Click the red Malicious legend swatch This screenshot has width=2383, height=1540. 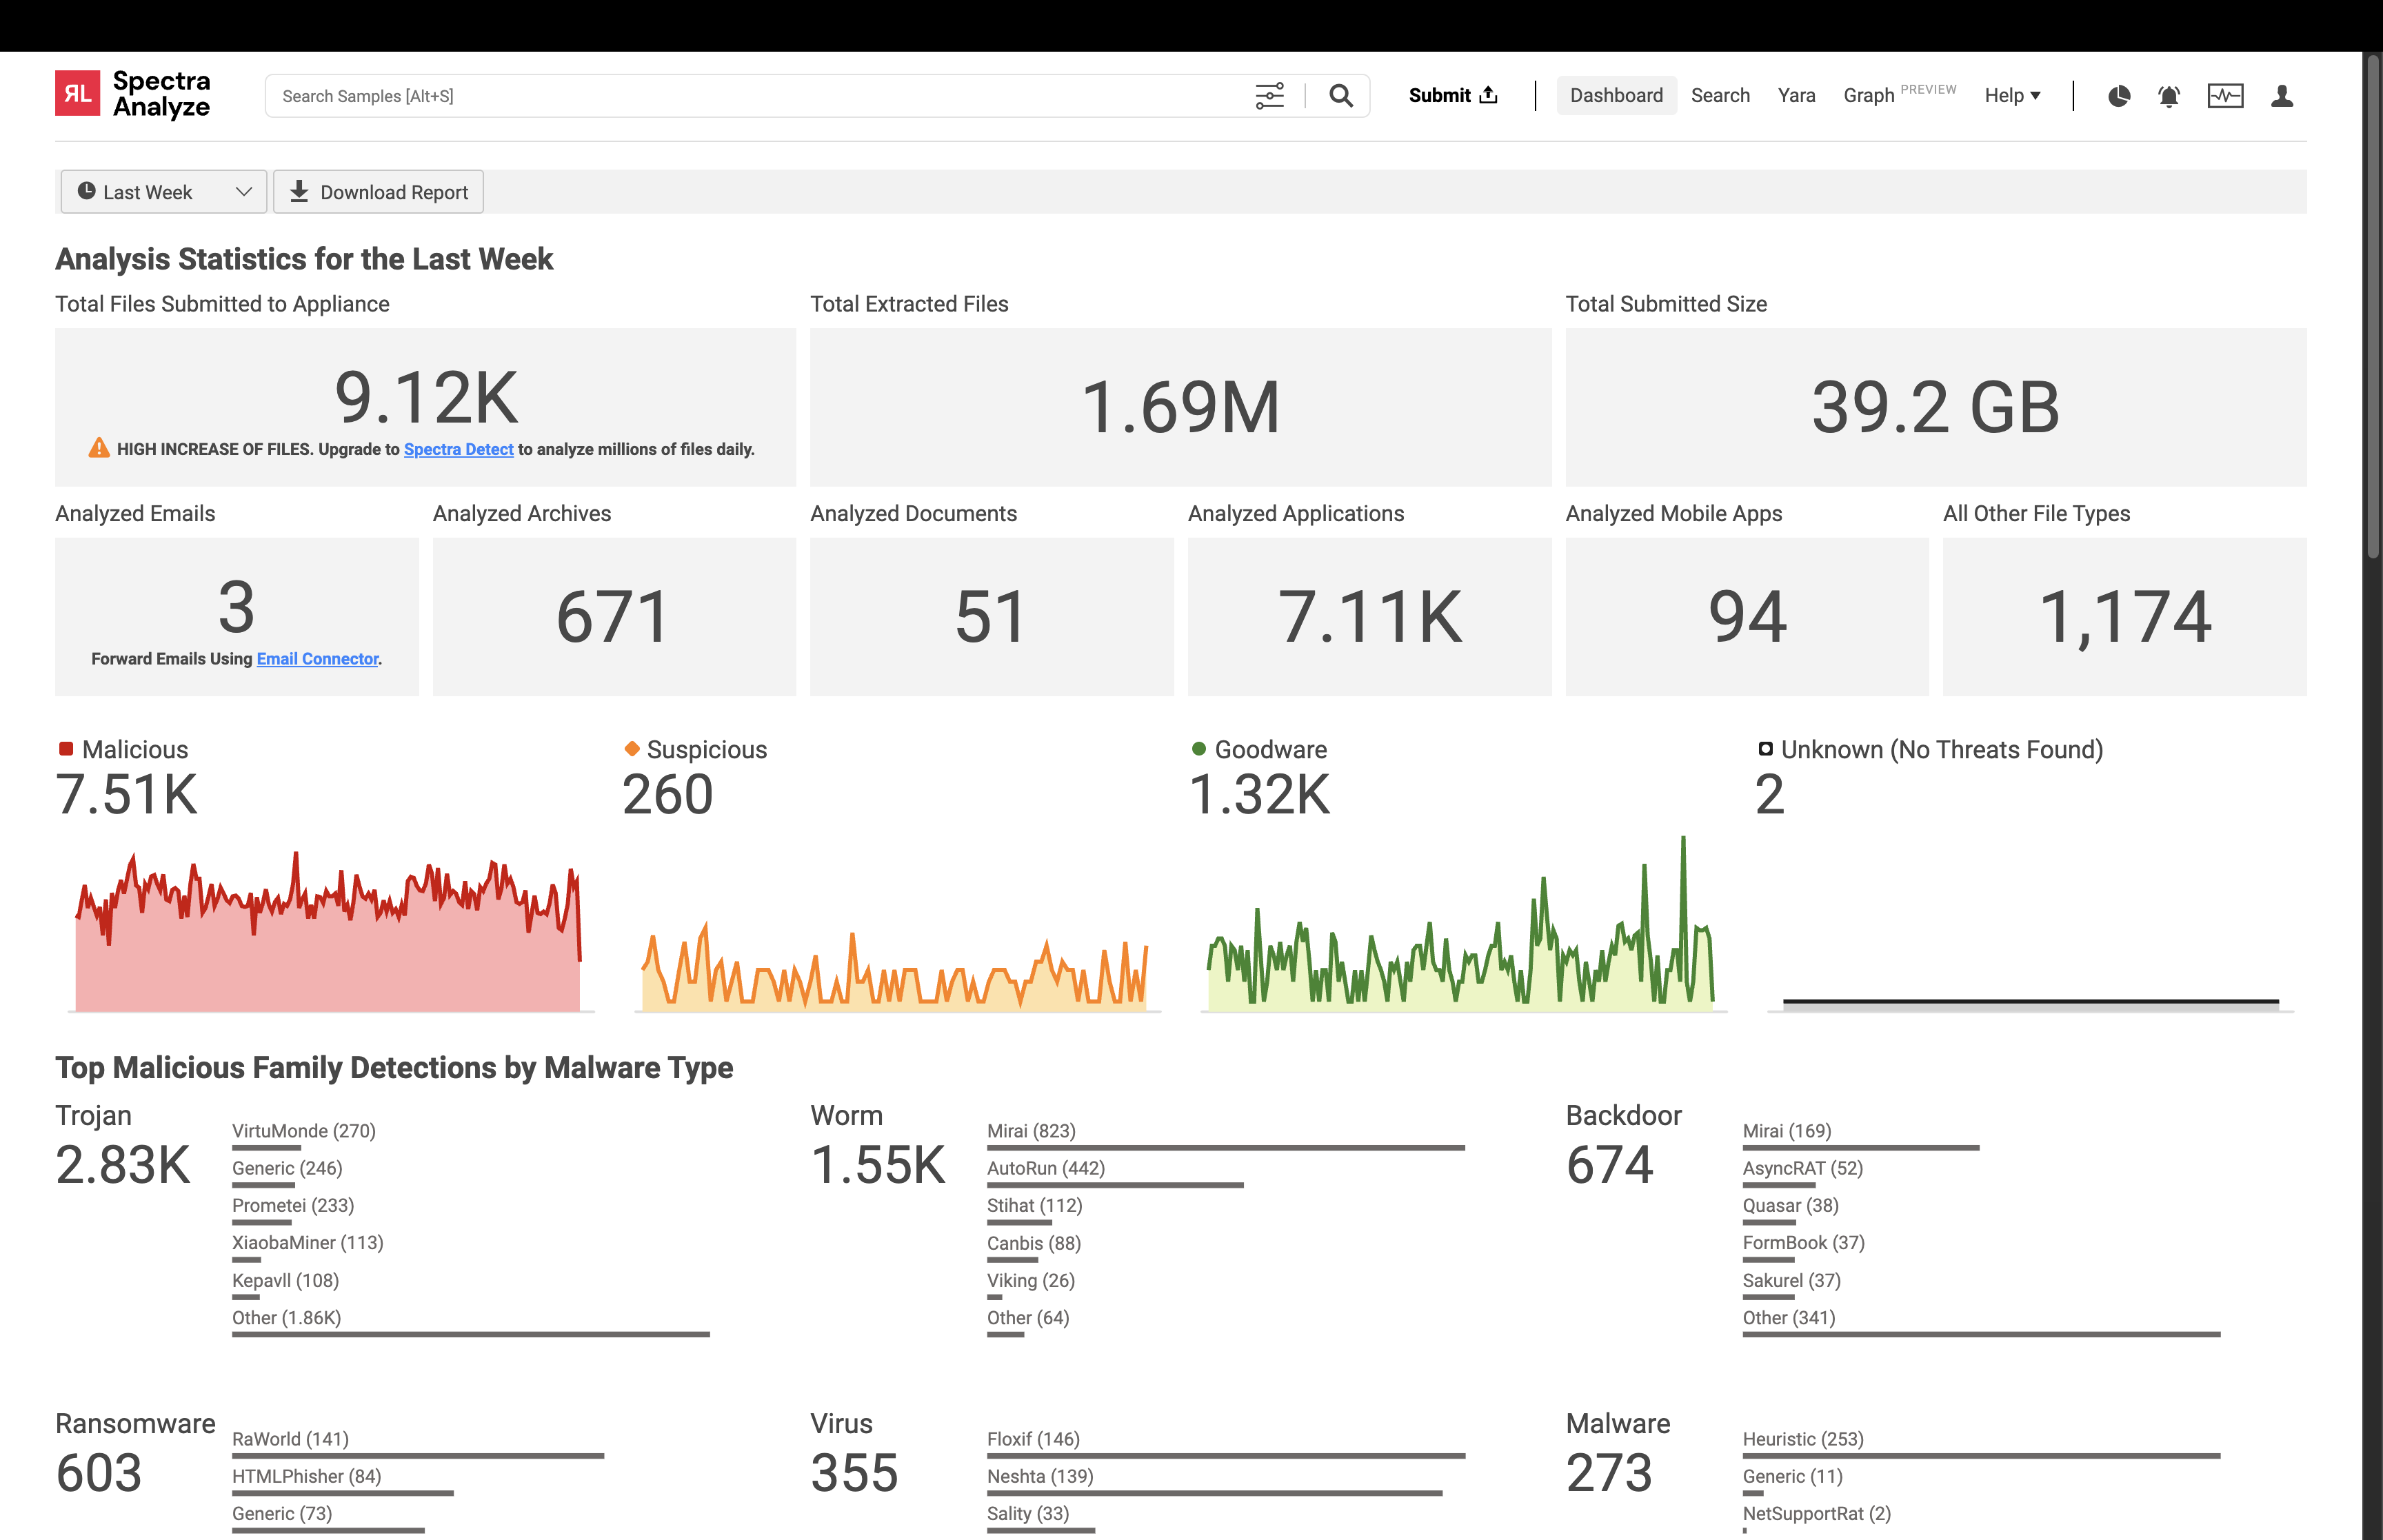coord(66,749)
